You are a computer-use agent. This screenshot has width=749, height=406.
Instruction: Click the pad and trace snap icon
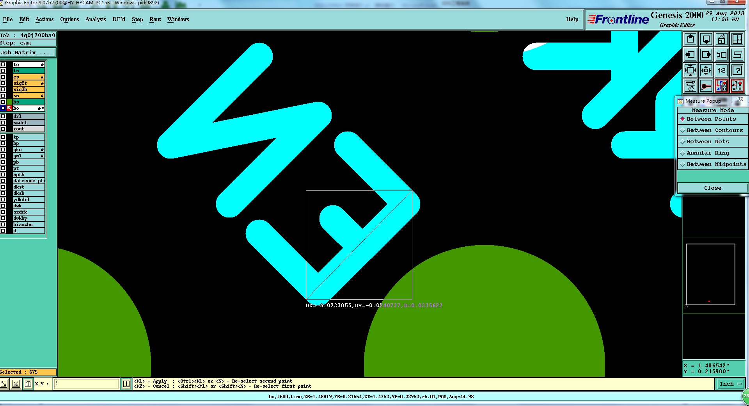(706, 86)
